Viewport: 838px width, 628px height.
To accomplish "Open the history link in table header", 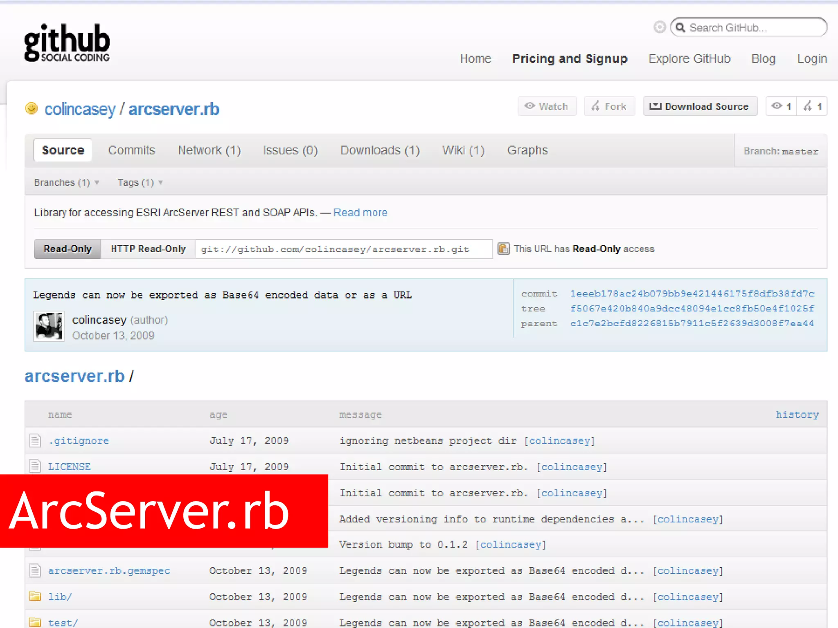I will 797,415.
